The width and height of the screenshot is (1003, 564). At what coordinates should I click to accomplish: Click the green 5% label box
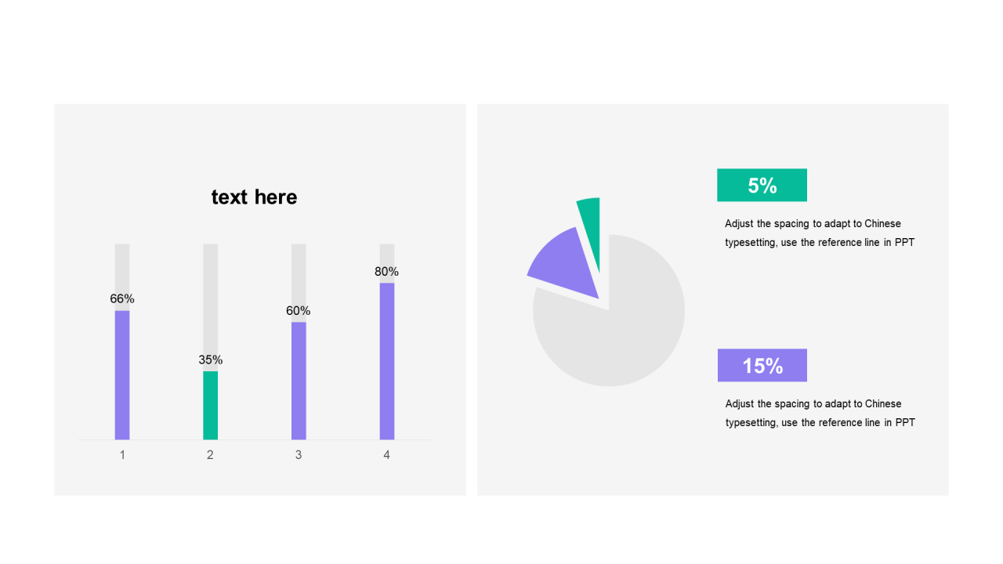[x=762, y=185]
